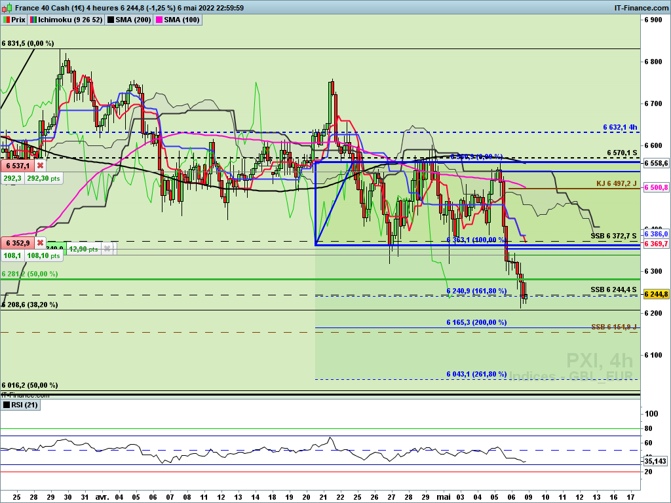This screenshot has width=671, height=503.
Task: Click the current price tag 6 244,8
Action: click(655, 294)
